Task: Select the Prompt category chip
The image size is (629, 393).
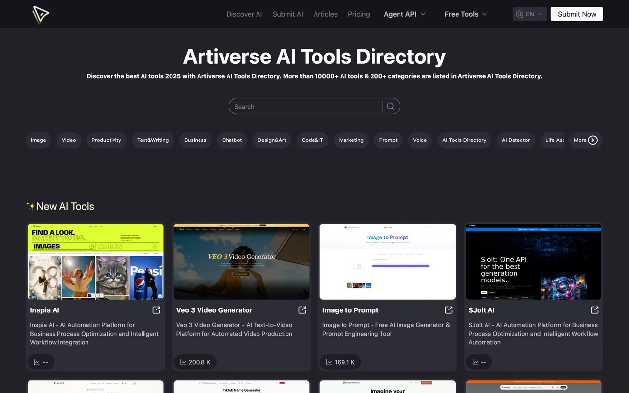Action: click(x=388, y=140)
